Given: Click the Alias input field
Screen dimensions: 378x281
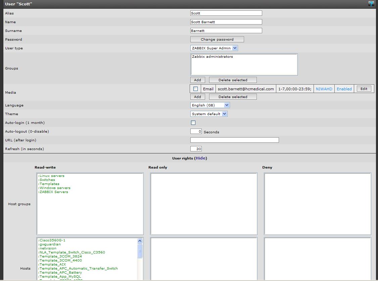Looking at the screenshot, I should coord(226,13).
